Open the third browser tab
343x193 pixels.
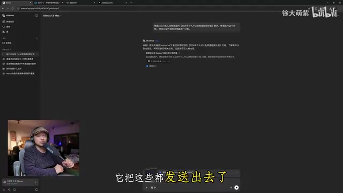pyautogui.click(x=80, y=3)
